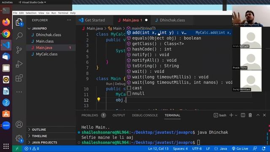The image size is (270, 152).
Task: Click the UTF-8 encoding indicator
Action: pos(197,149)
